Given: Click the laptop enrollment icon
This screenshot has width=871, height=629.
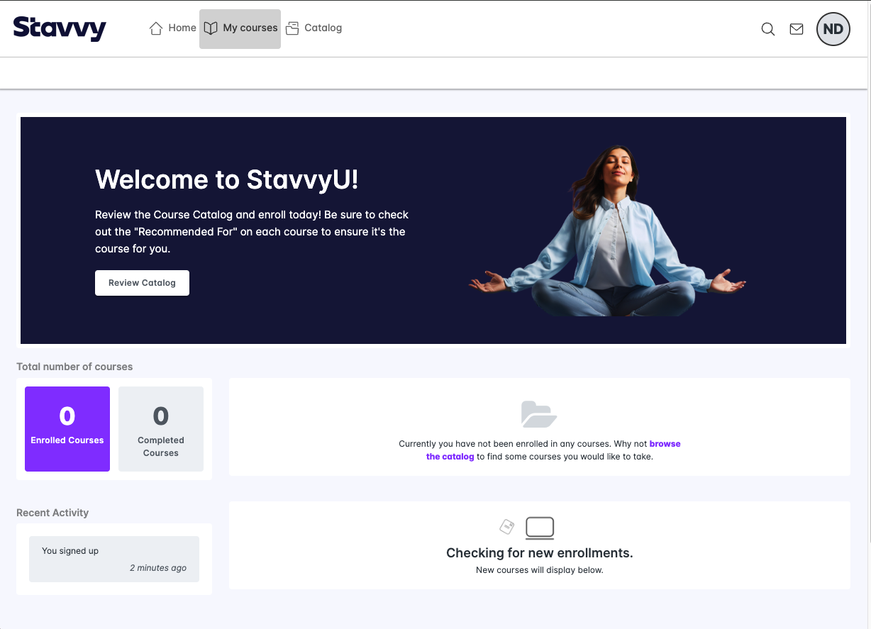Looking at the screenshot, I should 540,528.
